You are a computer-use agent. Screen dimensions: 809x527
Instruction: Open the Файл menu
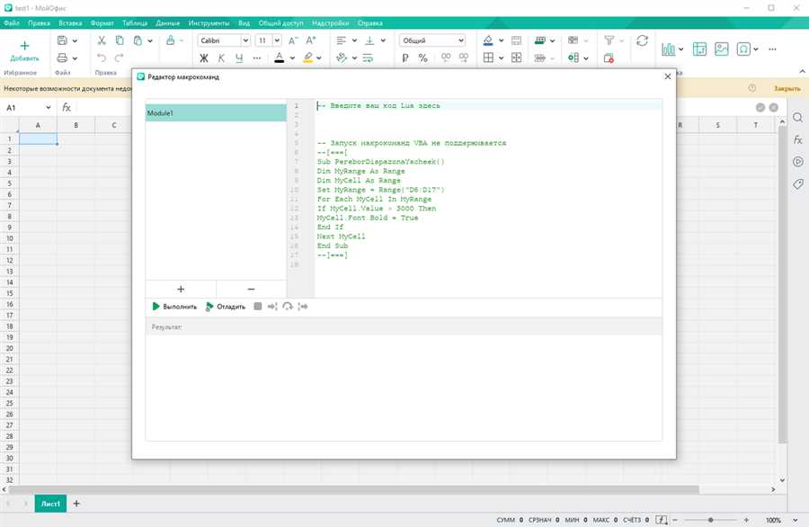tap(12, 23)
